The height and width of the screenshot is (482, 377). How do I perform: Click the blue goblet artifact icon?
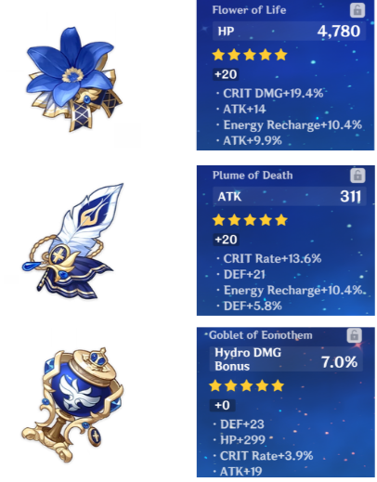(x=72, y=405)
